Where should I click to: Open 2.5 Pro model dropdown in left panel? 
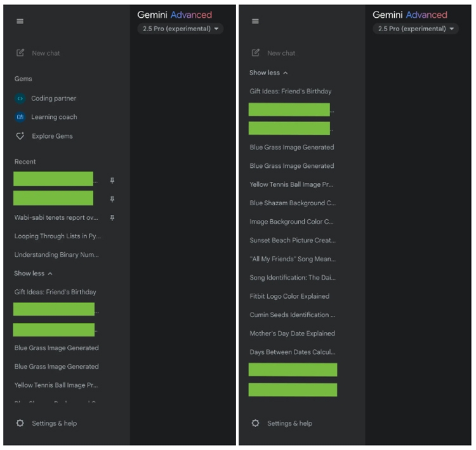180,29
